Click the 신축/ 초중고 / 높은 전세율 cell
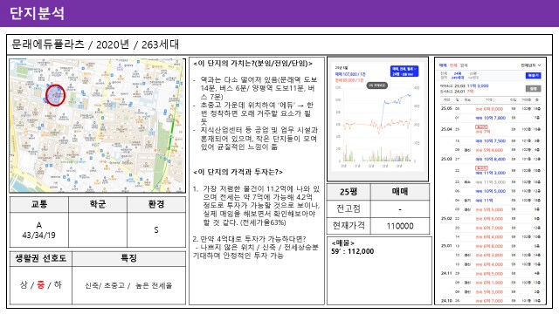The image size is (559, 314). pos(128,285)
